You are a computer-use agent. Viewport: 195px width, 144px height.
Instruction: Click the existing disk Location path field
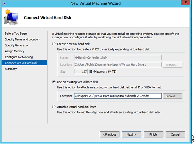(118, 96)
